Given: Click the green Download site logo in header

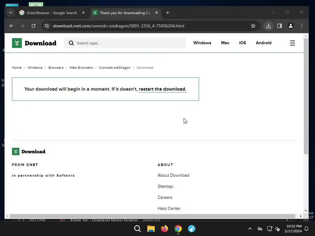Looking at the screenshot, I should point(34,43).
